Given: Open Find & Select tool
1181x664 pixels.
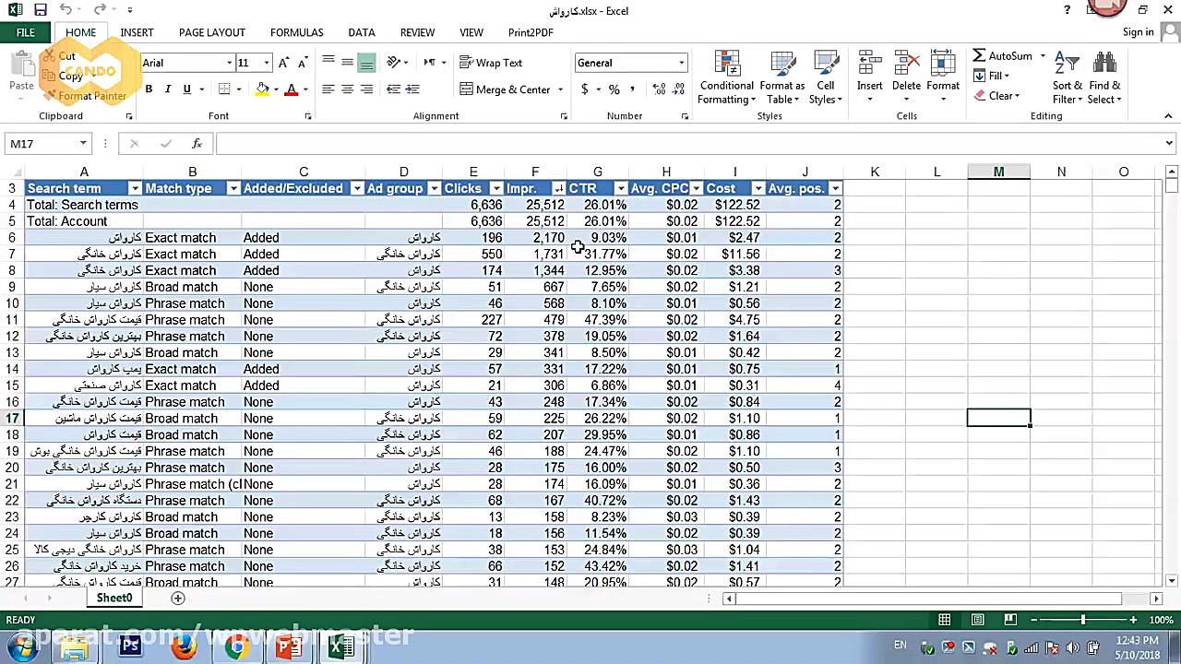Looking at the screenshot, I should pos(1103,78).
